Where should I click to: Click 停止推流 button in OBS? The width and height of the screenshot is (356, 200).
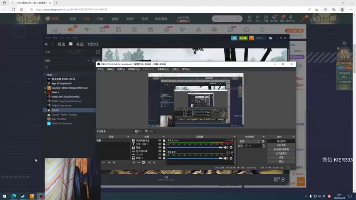[281, 141]
